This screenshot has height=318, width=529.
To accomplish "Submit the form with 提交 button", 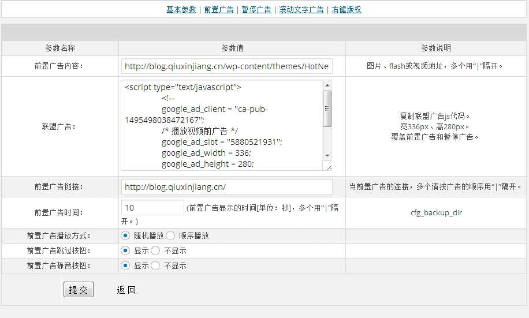I will tap(79, 290).
